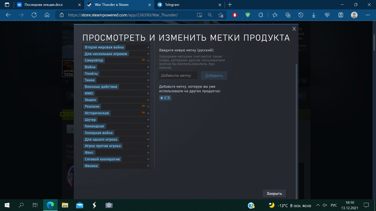Click the plus icon next to the 'Флот' tag
This screenshot has width=376, height=211.
click(148, 153)
